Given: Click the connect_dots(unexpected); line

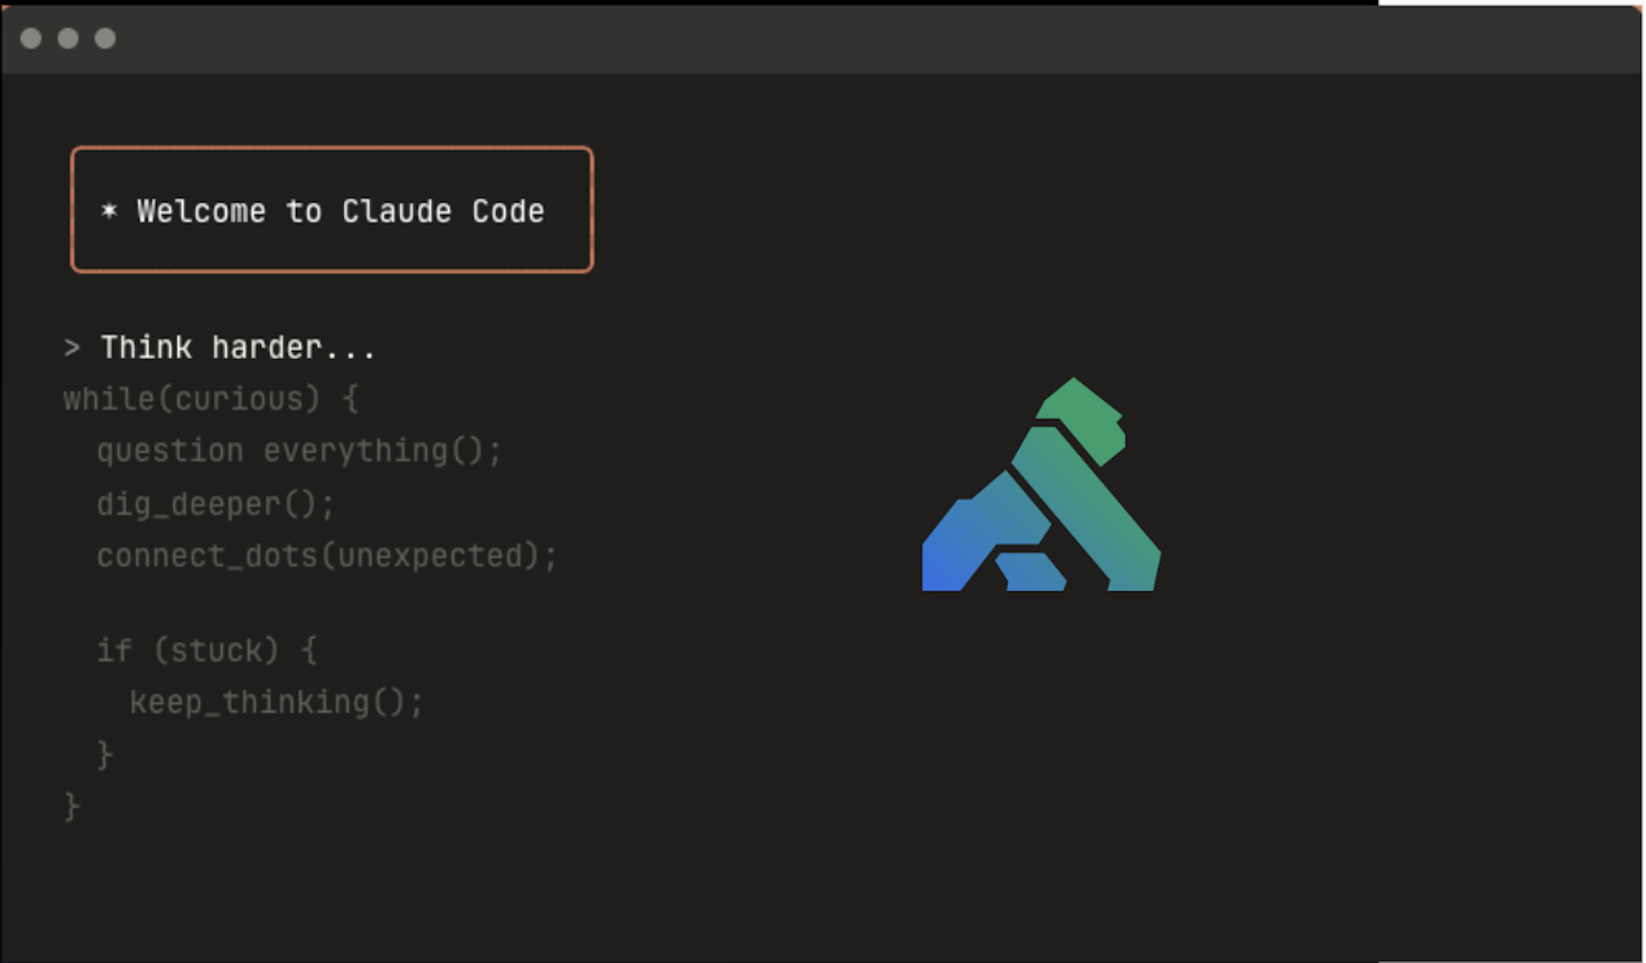Looking at the screenshot, I should click(x=327, y=556).
